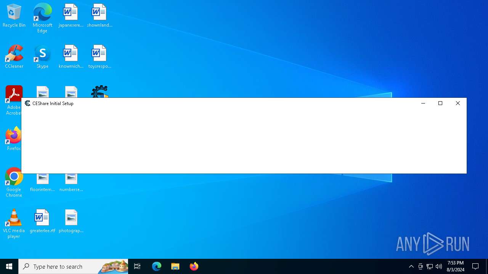Launch the Skype desktop shortcut
Image resolution: width=488 pixels, height=274 pixels.
tap(42, 57)
